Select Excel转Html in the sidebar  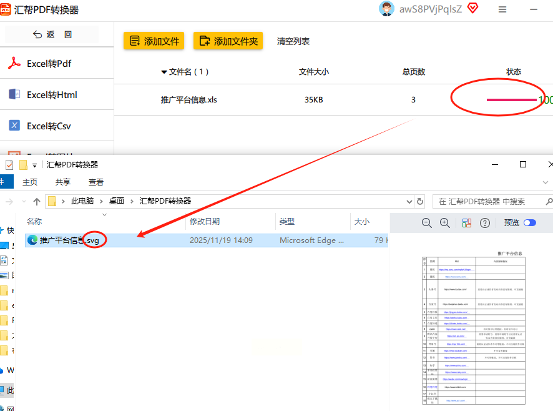57,94
